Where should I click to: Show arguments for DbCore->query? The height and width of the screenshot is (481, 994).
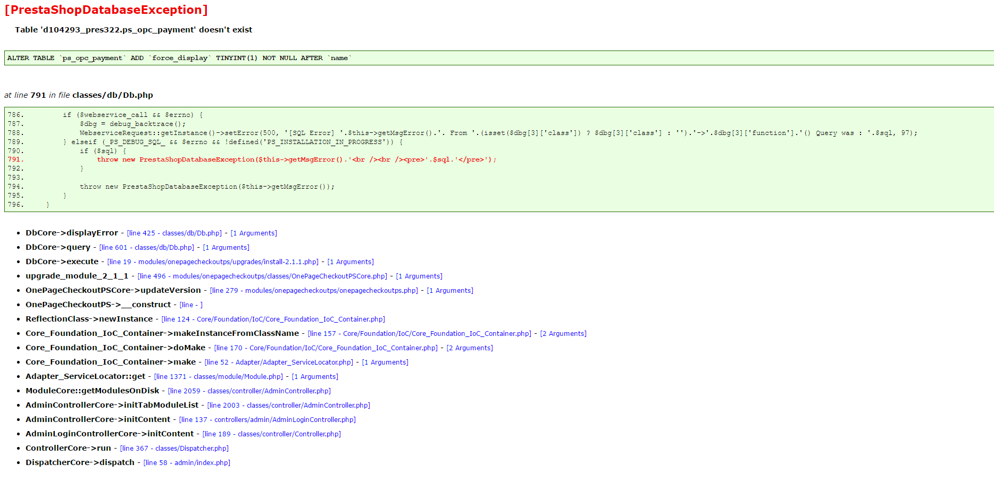point(226,248)
